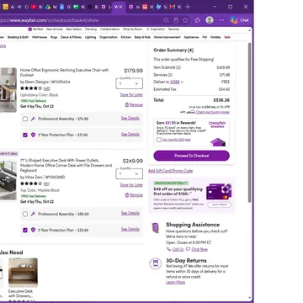Open a new browser tab

tap(188, 7)
